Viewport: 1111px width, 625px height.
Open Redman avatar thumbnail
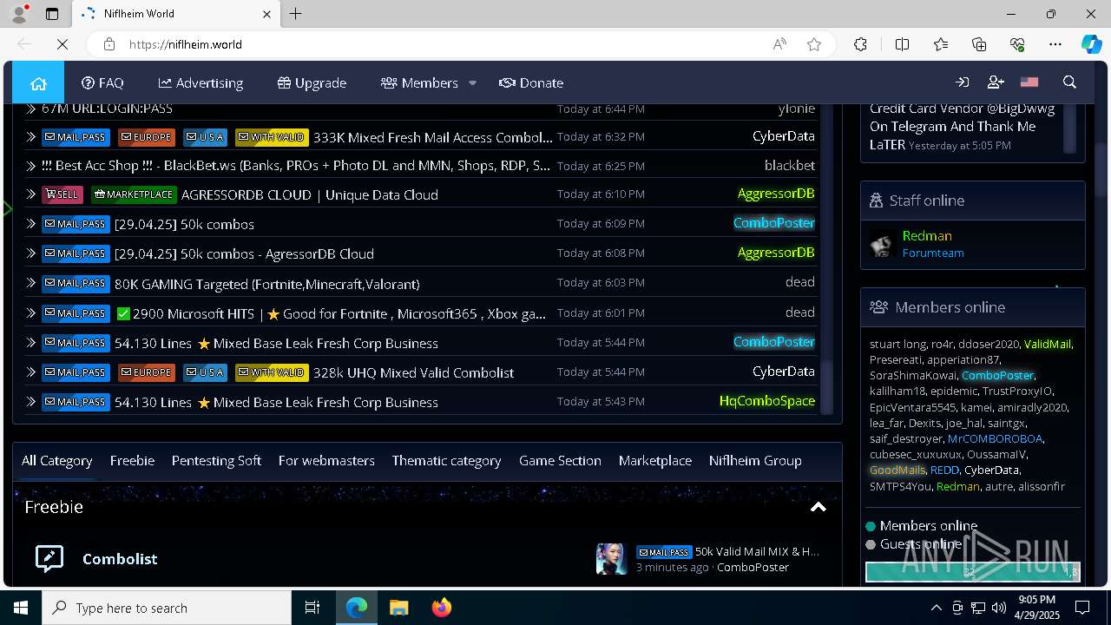[882, 244]
